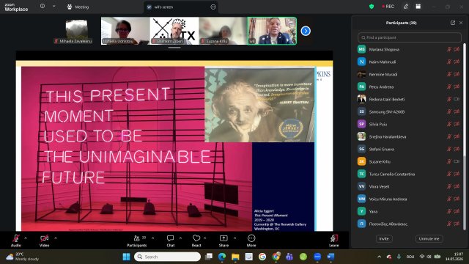This screenshot has height=264, width=469.
Task: Click the Unmute me button
Action: coord(429,238)
